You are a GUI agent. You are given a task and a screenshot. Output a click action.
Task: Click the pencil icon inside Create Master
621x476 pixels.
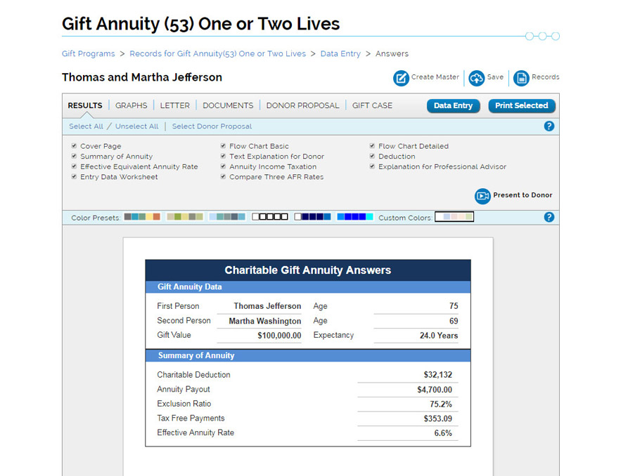point(399,78)
